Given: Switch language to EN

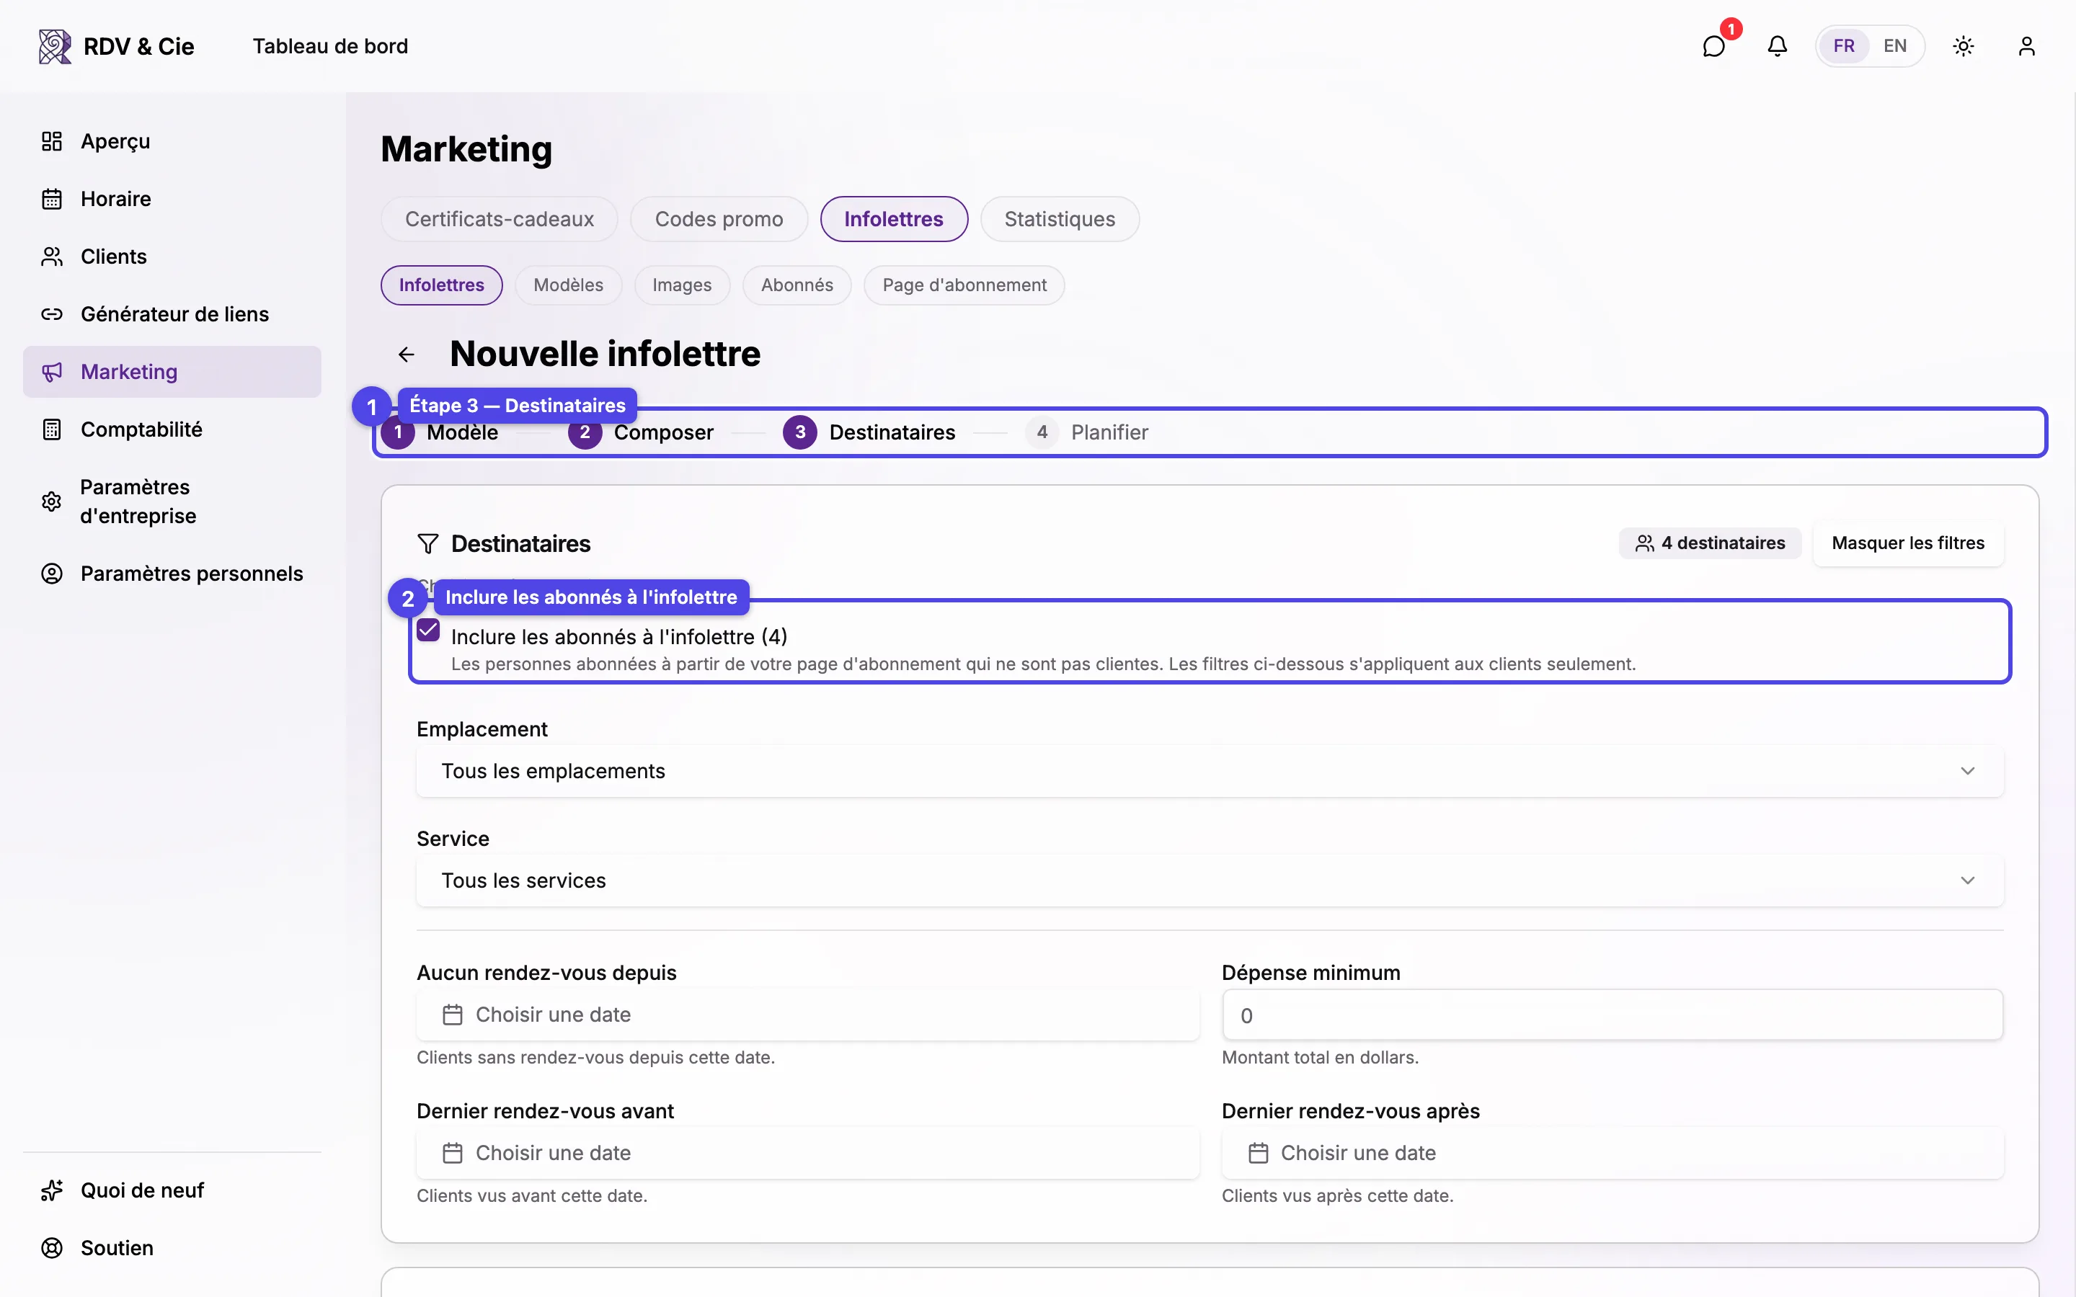Looking at the screenshot, I should 1894,46.
